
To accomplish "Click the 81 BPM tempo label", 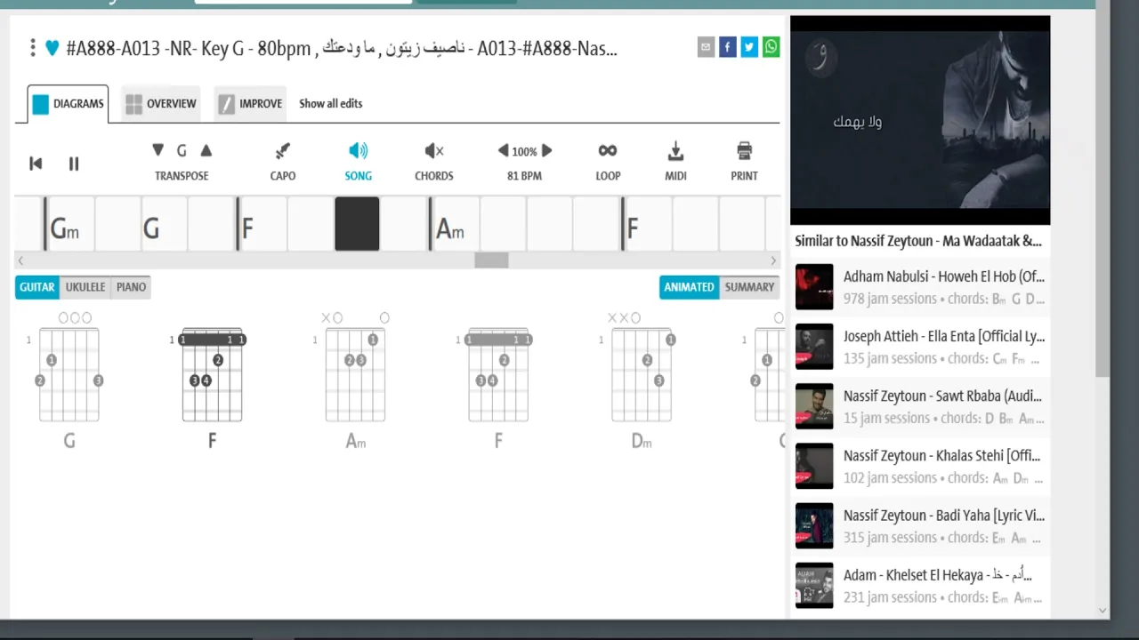I will (524, 176).
